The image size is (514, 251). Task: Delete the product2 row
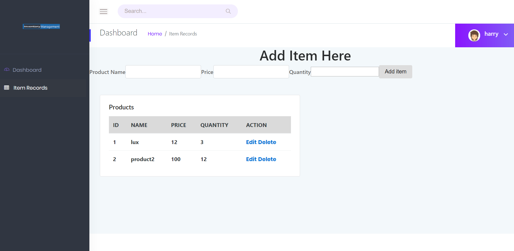tap(267, 159)
